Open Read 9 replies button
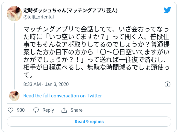179x134 pixels. tap(89, 122)
